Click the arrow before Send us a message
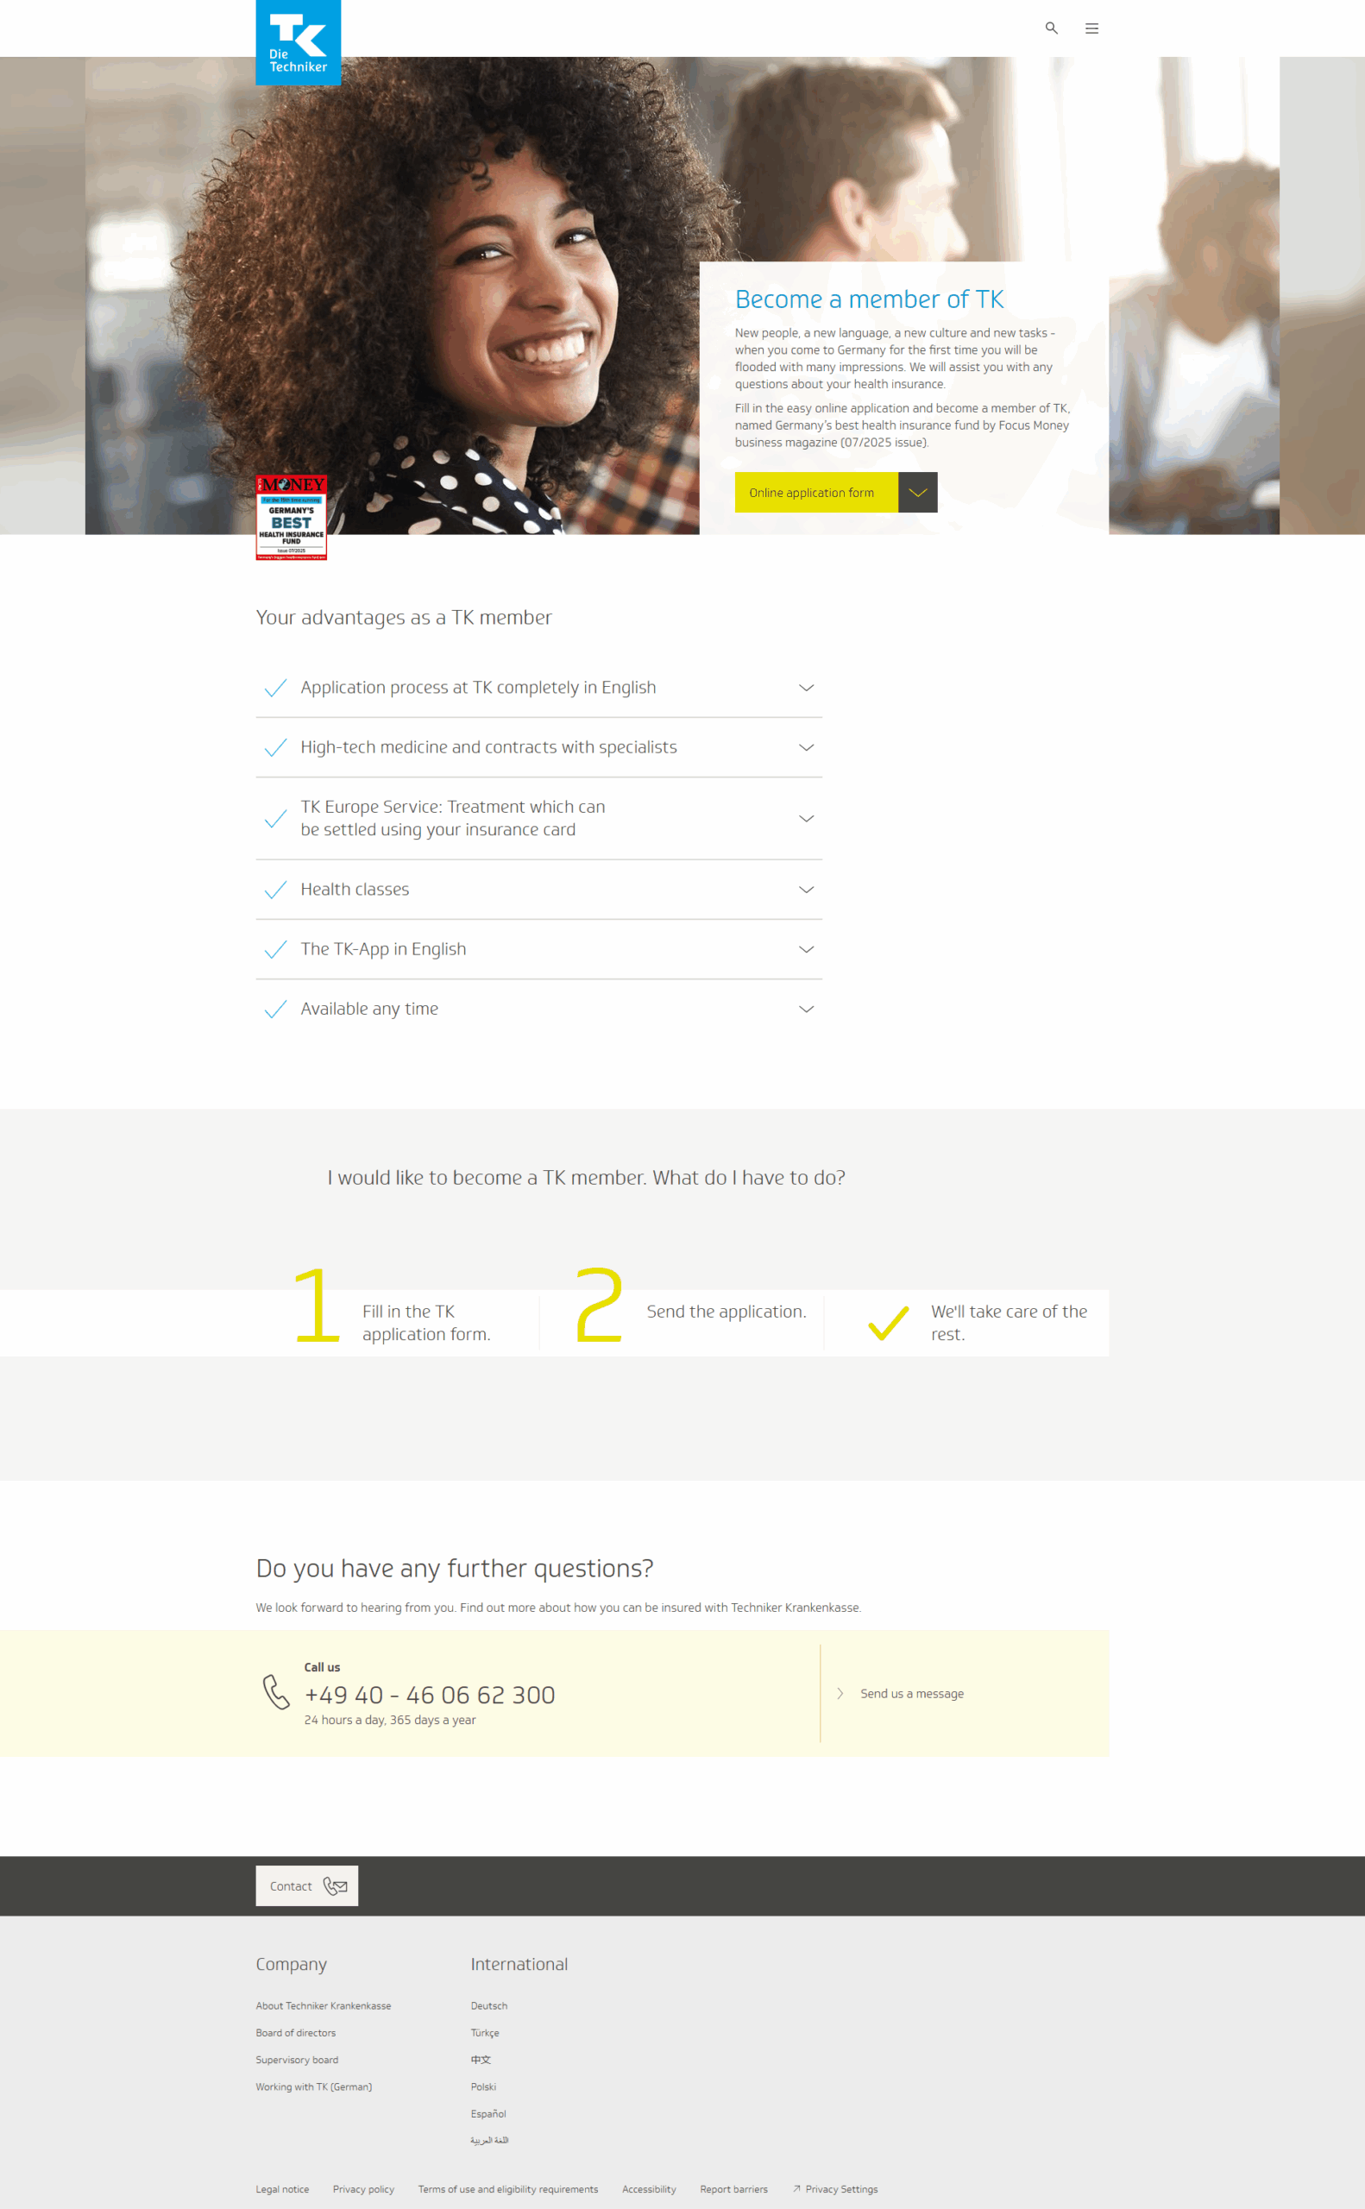This screenshot has height=2209, width=1365. [840, 1694]
